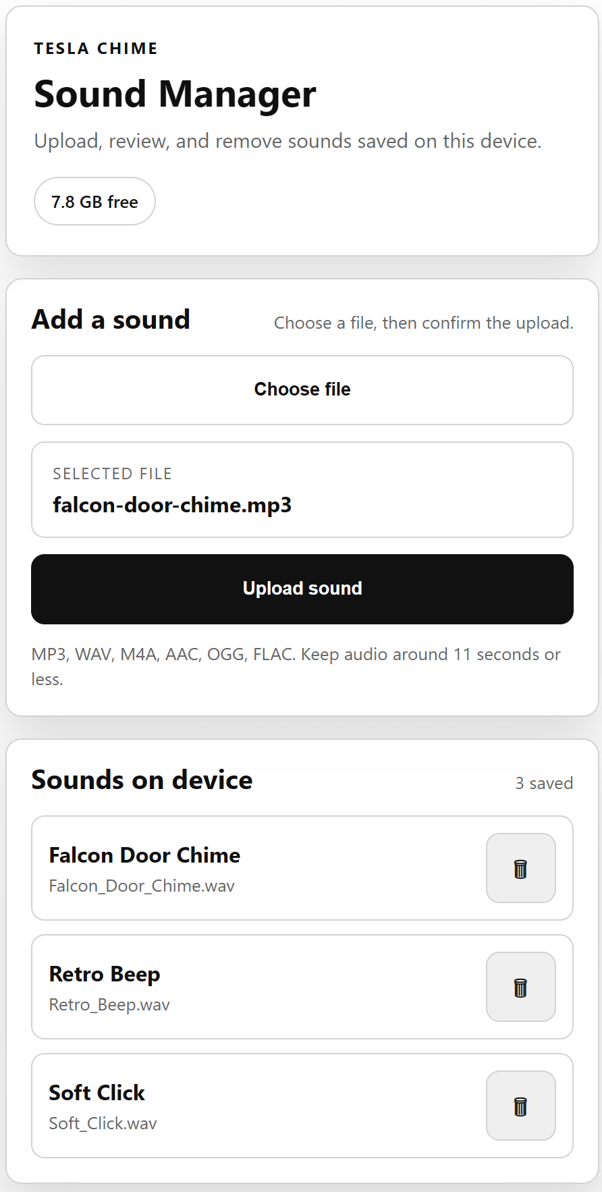This screenshot has height=1192, width=602.
Task: Remove Retro Beep using its trash icon
Action: 520,987
